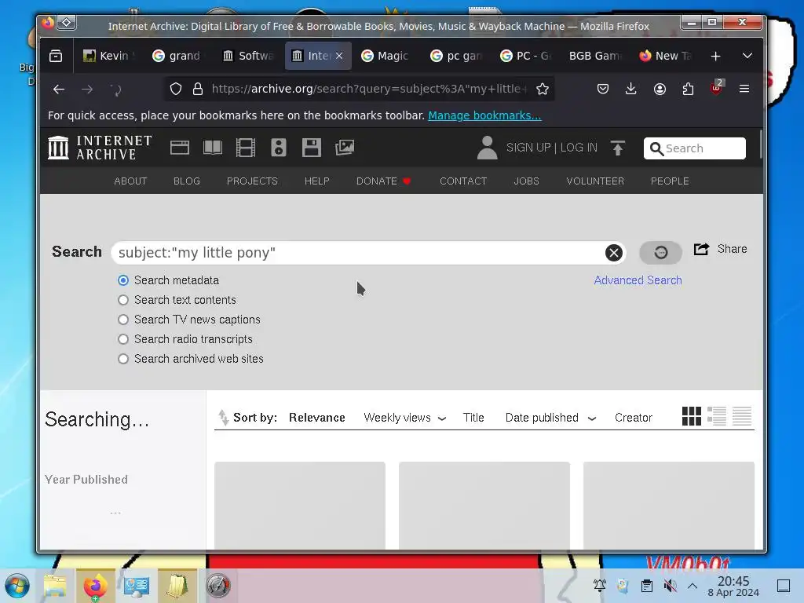Switch to the Magic tab
804x603 pixels.
pos(386,56)
